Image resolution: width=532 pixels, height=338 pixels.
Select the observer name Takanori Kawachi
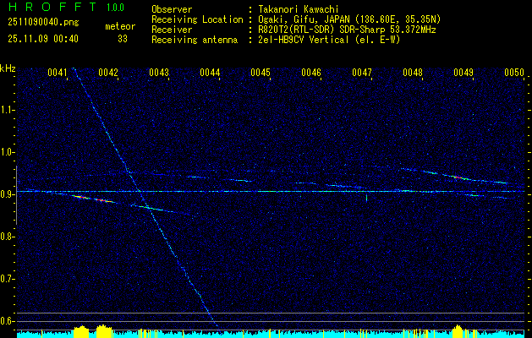click(x=298, y=9)
